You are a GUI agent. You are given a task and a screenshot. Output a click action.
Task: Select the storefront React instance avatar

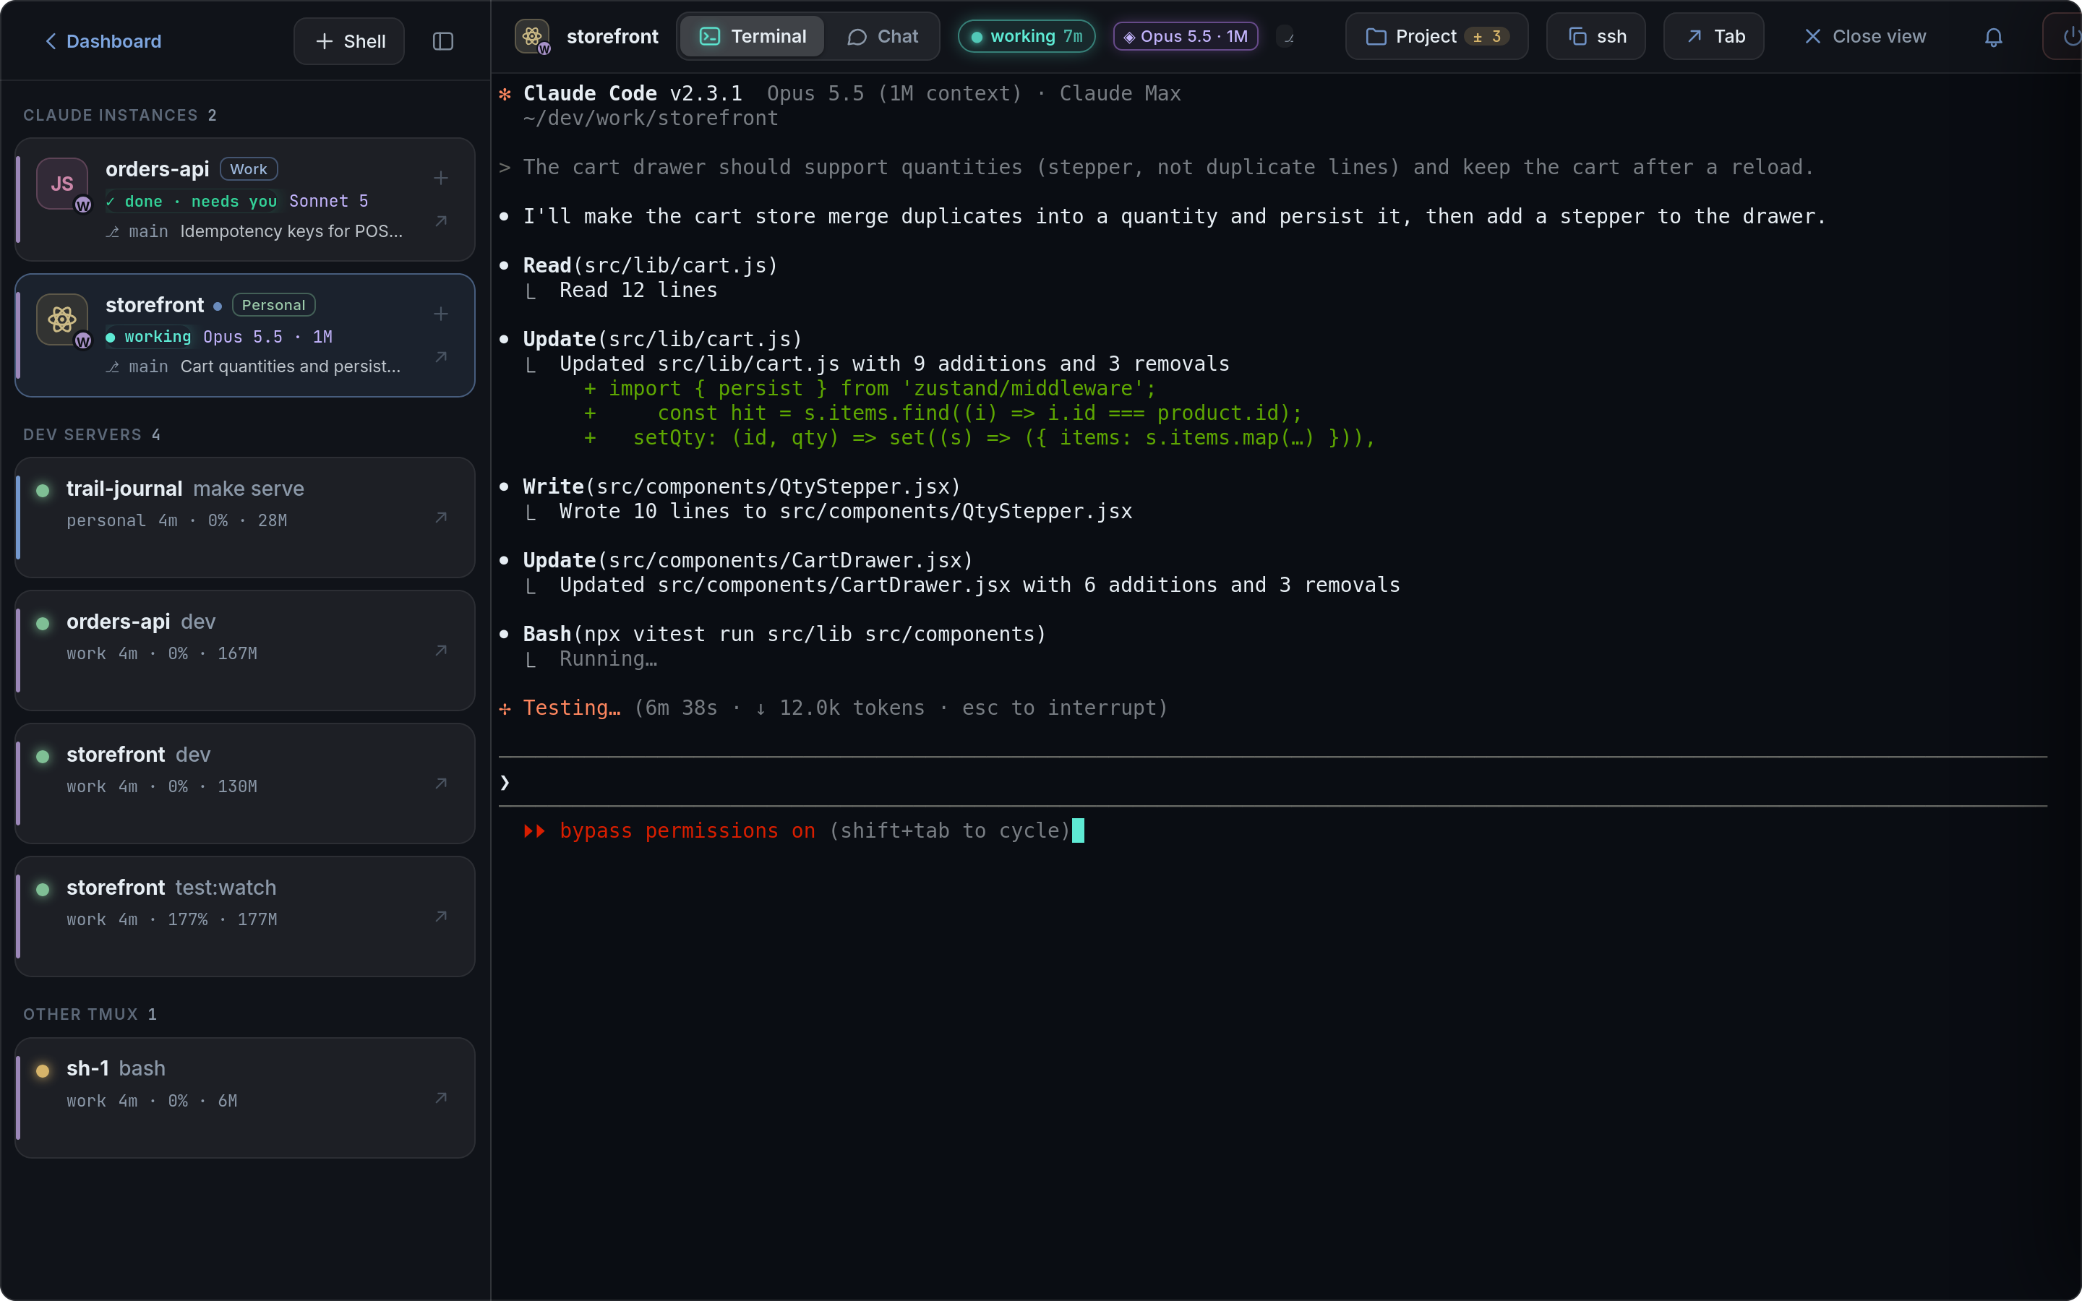click(x=62, y=319)
